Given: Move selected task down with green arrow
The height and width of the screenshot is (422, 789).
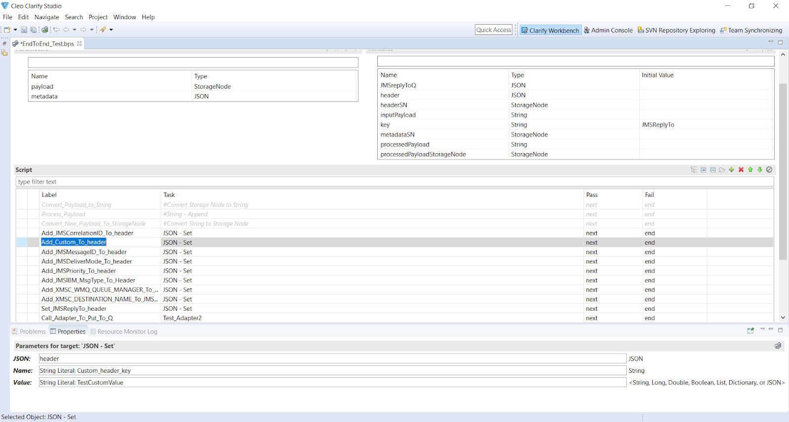Looking at the screenshot, I should click(x=760, y=170).
